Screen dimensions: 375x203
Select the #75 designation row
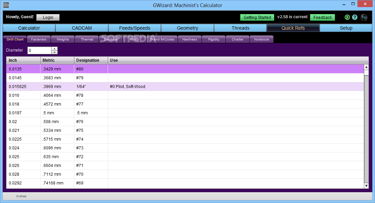pyautogui.click(x=185, y=130)
